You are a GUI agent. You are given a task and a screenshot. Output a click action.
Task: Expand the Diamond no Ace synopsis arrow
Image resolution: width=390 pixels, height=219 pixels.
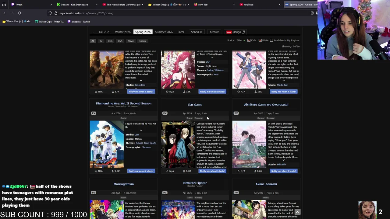[x=141, y=130]
